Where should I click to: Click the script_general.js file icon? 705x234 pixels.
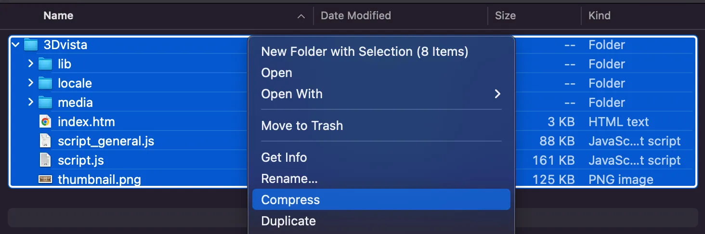click(x=45, y=141)
